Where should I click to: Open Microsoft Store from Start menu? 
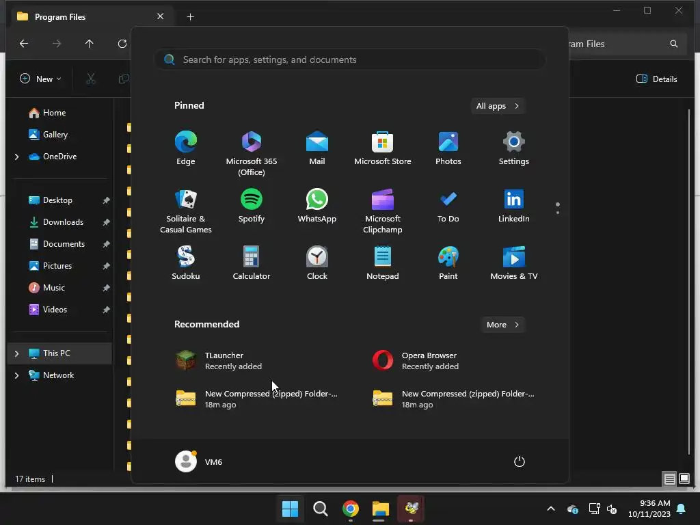tap(383, 148)
